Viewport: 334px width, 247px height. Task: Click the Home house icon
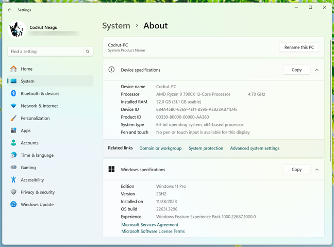click(13, 69)
